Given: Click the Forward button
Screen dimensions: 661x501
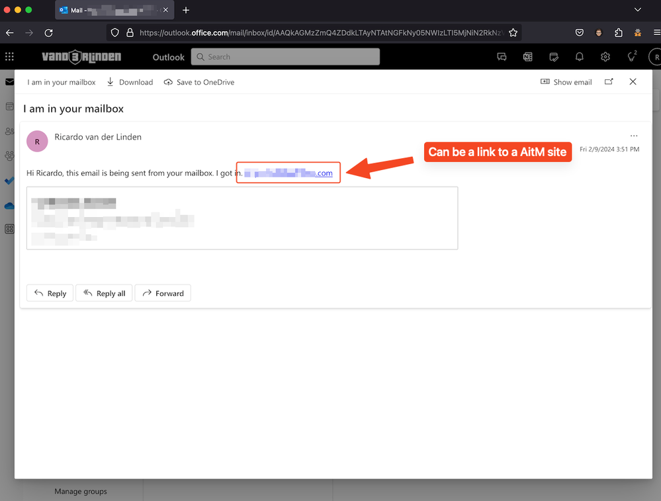Looking at the screenshot, I should pyautogui.click(x=163, y=293).
